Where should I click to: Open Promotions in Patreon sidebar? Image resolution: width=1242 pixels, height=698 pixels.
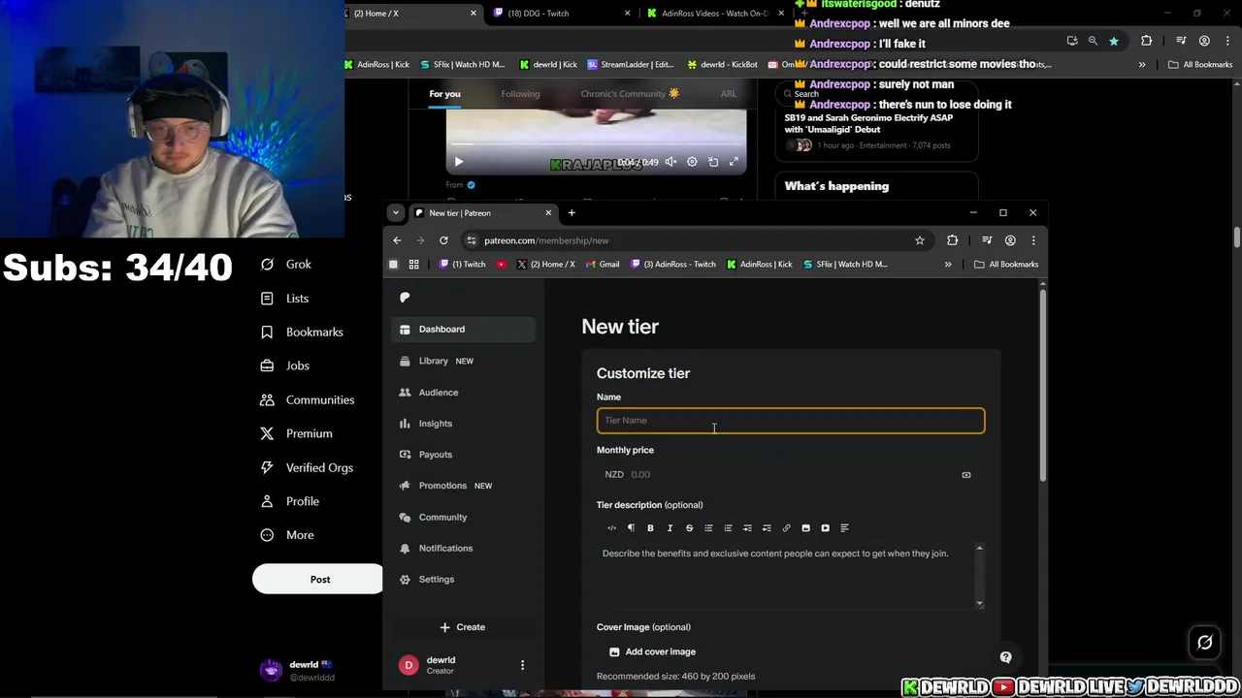(x=464, y=486)
